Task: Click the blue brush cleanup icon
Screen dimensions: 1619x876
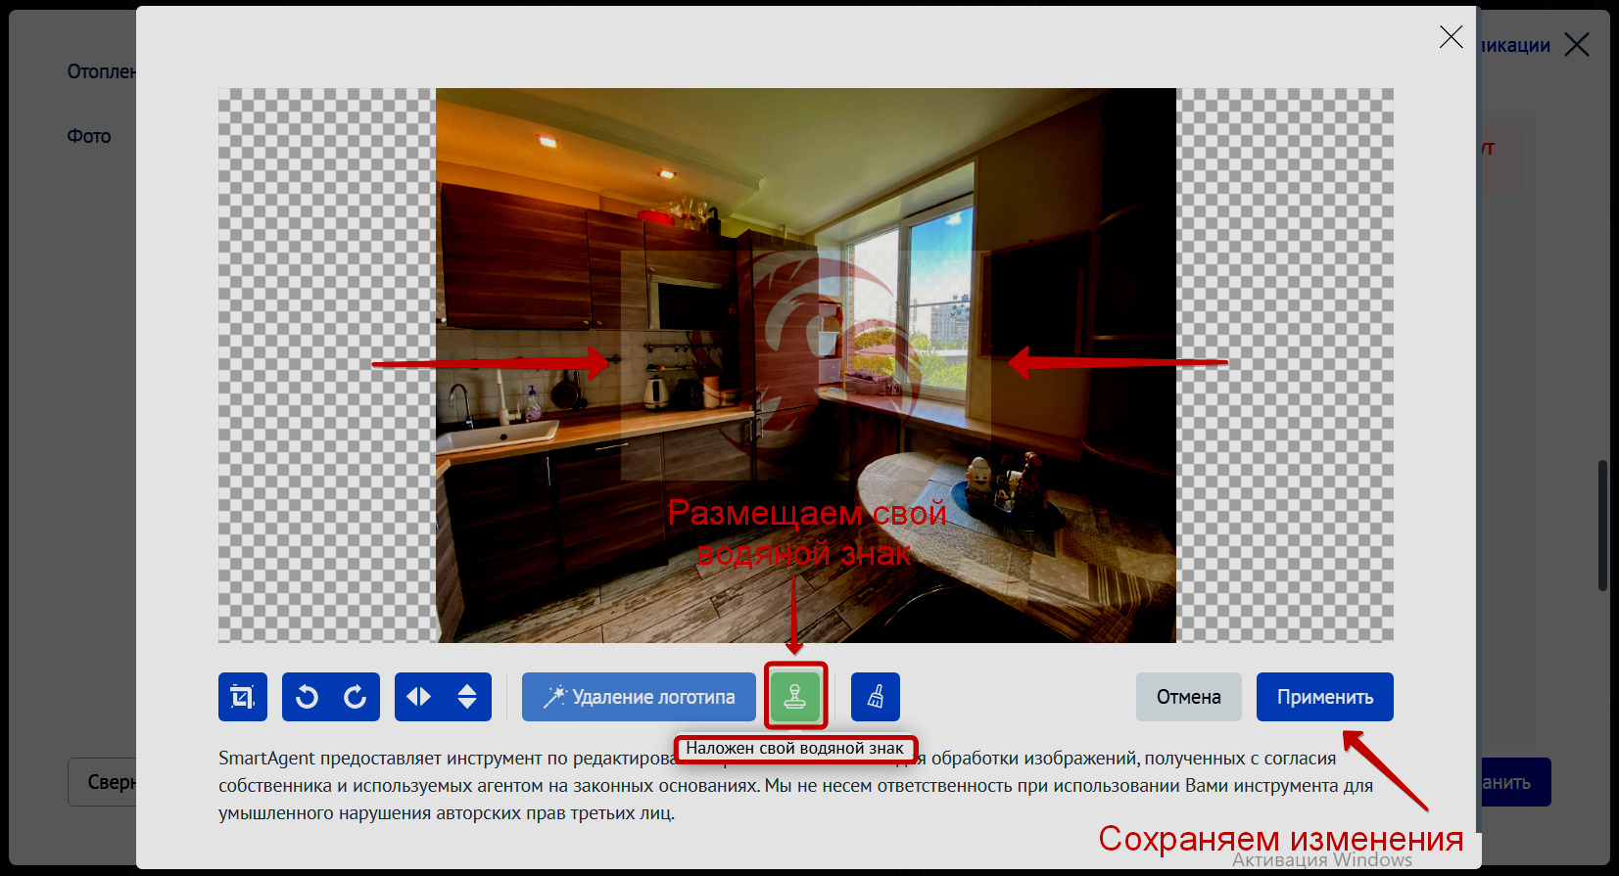Action: tap(876, 697)
